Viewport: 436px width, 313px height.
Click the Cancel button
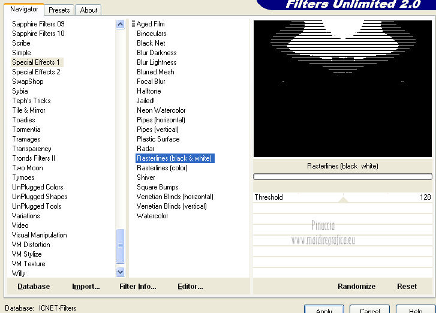click(369, 309)
